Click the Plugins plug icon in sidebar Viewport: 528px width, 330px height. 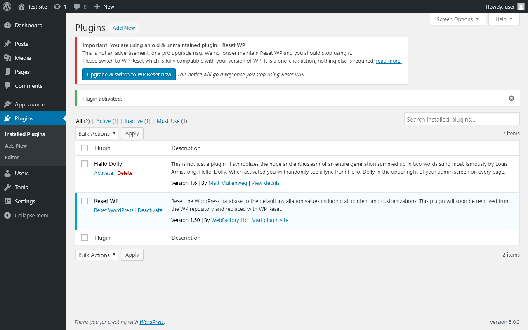point(7,118)
